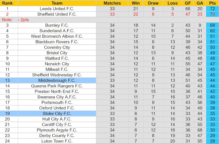
Task: Open Burnley F.C. team entry
Action: pos(57,25)
